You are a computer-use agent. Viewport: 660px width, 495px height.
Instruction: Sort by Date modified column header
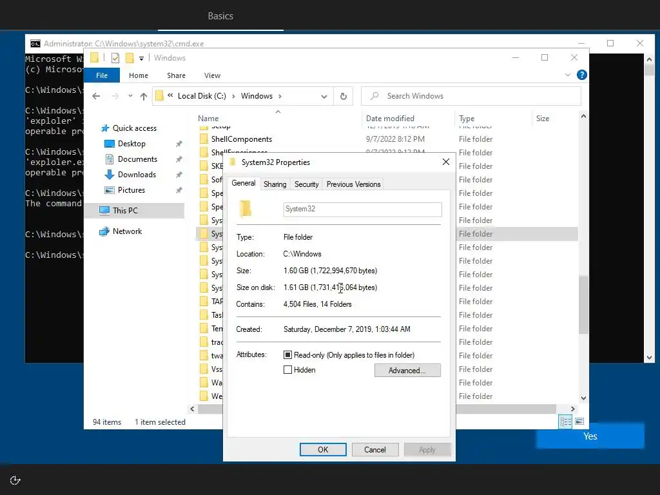point(390,119)
